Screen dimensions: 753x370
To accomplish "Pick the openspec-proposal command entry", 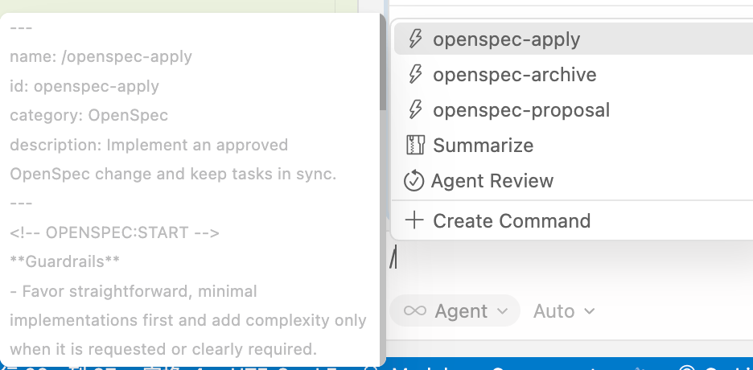I will 521,110.
